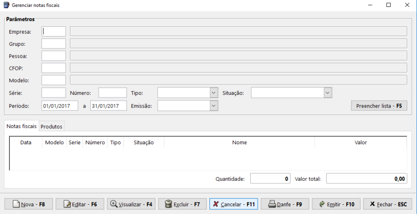417x214 pixels.
Task: Sort by the Valor column header
Action: tap(360, 142)
